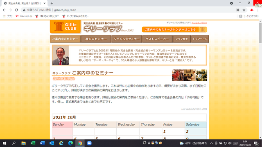Image resolution: width=262 pixels, height=147 pixels.
Task: Open the Windows Start menu
Action: point(5,143)
